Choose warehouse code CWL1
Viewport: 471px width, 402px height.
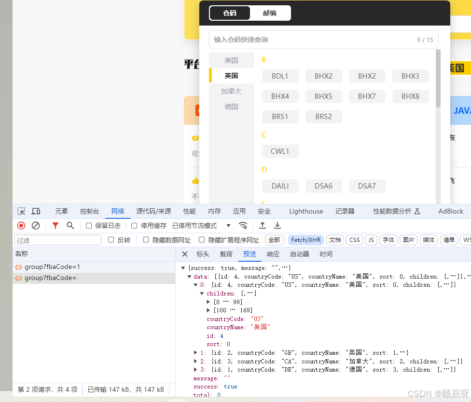point(280,151)
